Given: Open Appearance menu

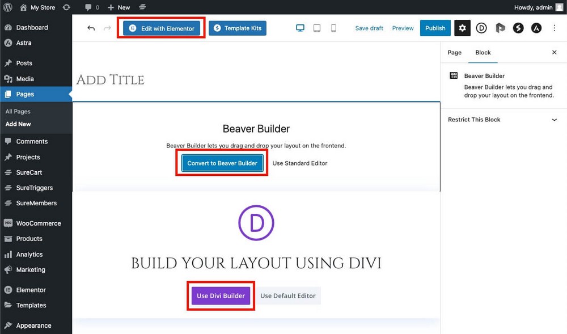Looking at the screenshot, I should 36,325.
